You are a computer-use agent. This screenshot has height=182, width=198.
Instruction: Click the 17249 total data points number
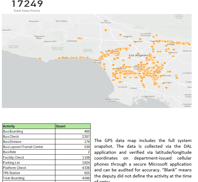pos(27,4)
